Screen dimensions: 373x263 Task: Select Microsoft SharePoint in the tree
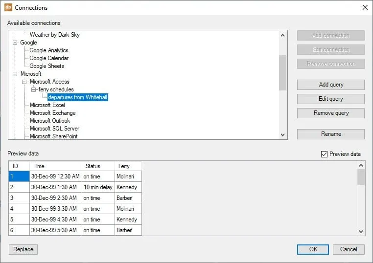pyautogui.click(x=54, y=136)
